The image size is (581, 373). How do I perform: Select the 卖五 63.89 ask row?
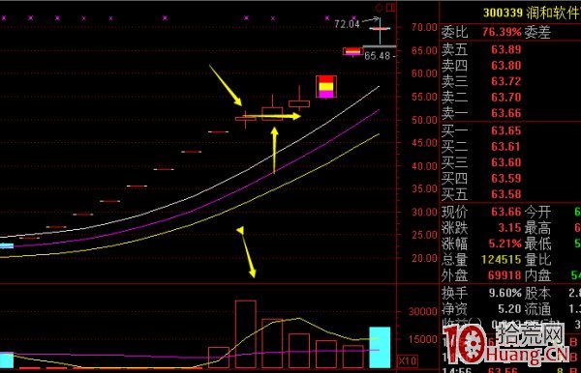click(x=481, y=49)
